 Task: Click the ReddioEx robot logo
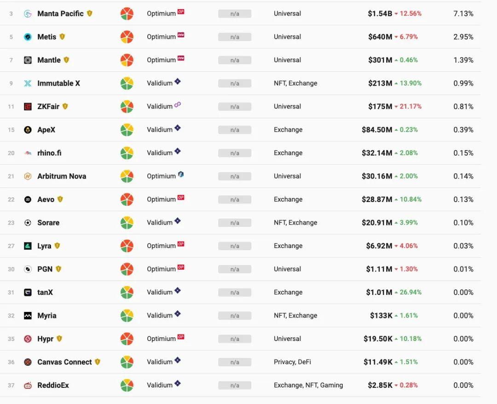(x=28, y=386)
